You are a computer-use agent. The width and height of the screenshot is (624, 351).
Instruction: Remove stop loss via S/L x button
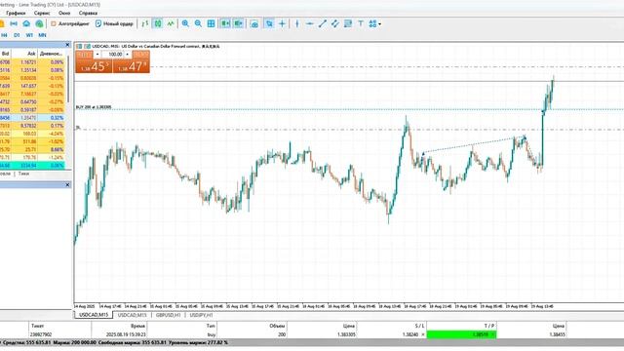(x=422, y=334)
